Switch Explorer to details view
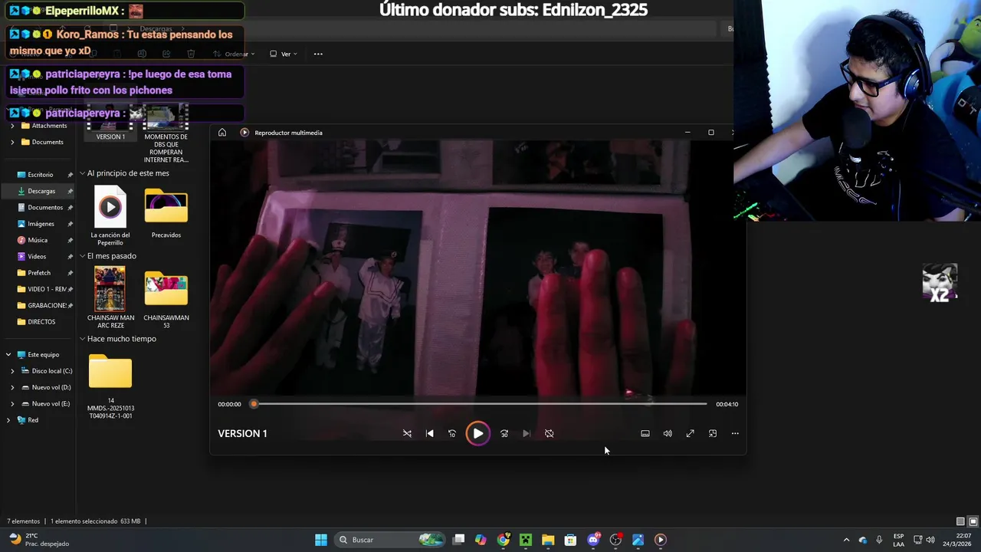 point(960,521)
